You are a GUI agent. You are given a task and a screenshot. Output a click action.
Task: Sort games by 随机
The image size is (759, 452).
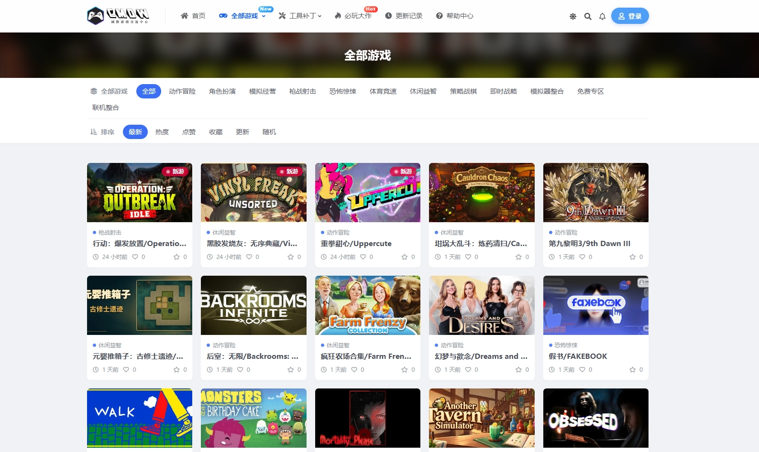click(269, 132)
